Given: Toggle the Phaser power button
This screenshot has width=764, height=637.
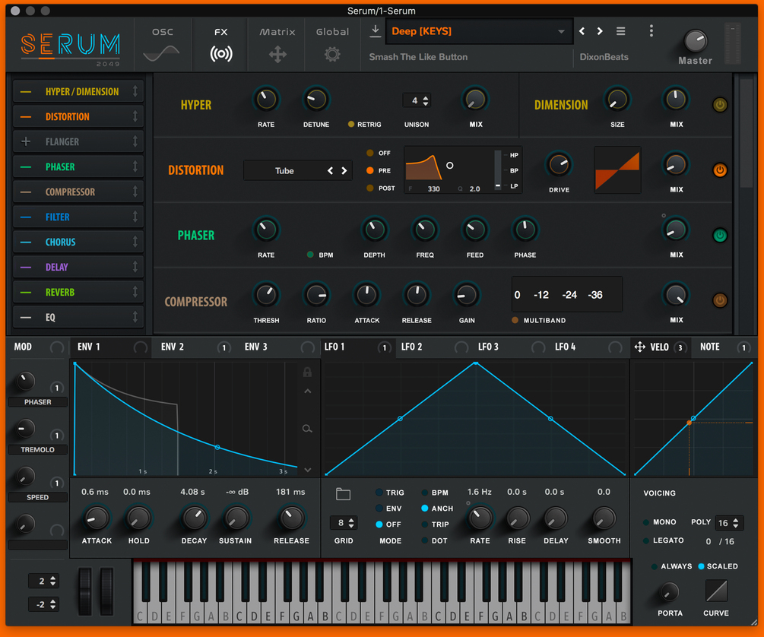Looking at the screenshot, I should [720, 235].
